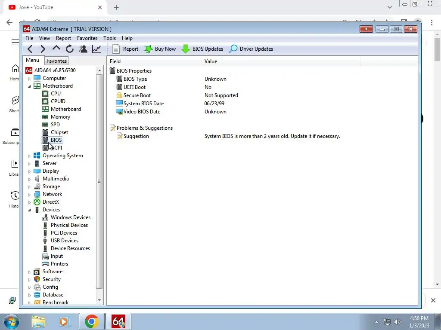
Task: Select the Software icon in tree
Action: (x=37, y=272)
